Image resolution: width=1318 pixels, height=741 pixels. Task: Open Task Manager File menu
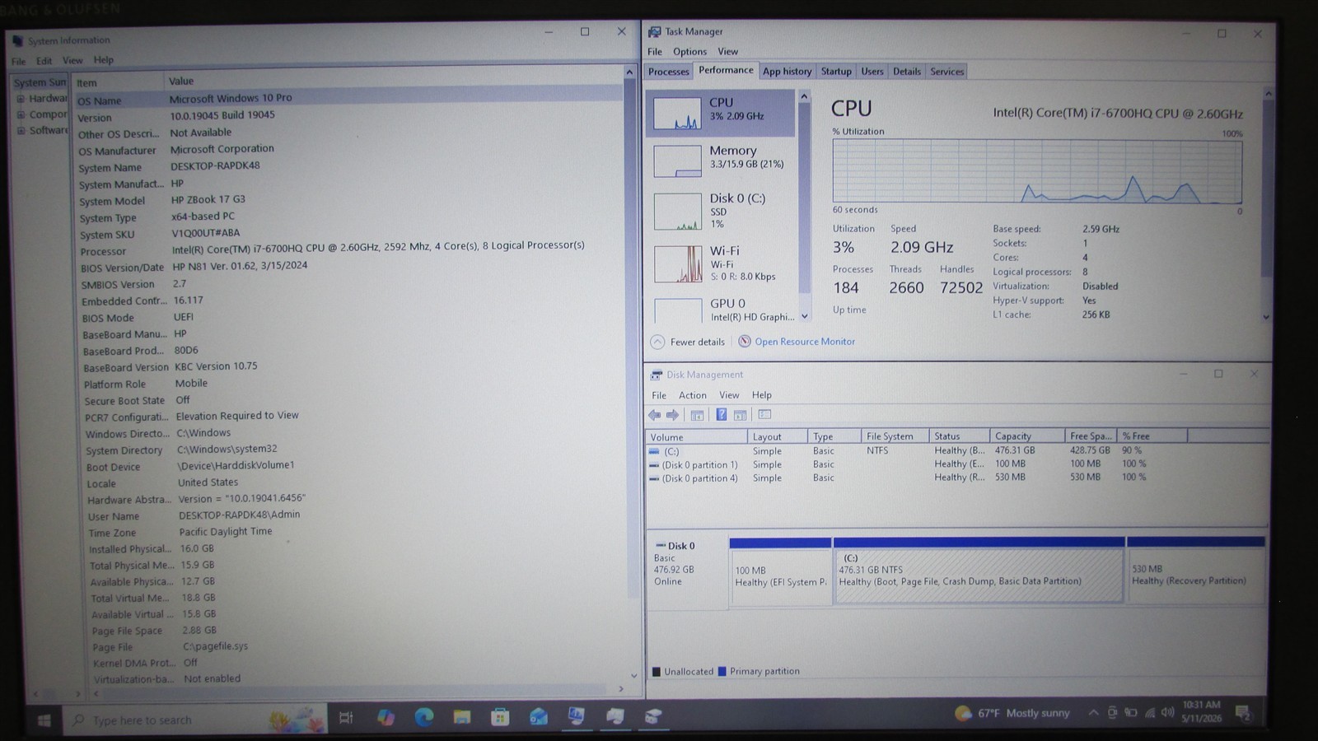click(655, 51)
